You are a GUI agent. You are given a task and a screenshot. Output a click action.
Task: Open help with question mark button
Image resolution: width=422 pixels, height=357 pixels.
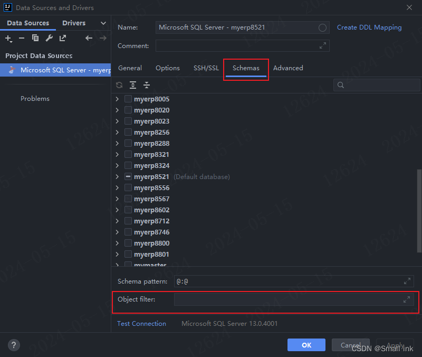click(x=14, y=345)
